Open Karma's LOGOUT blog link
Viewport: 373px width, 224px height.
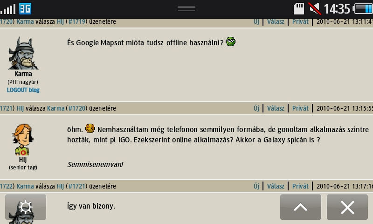click(23, 90)
